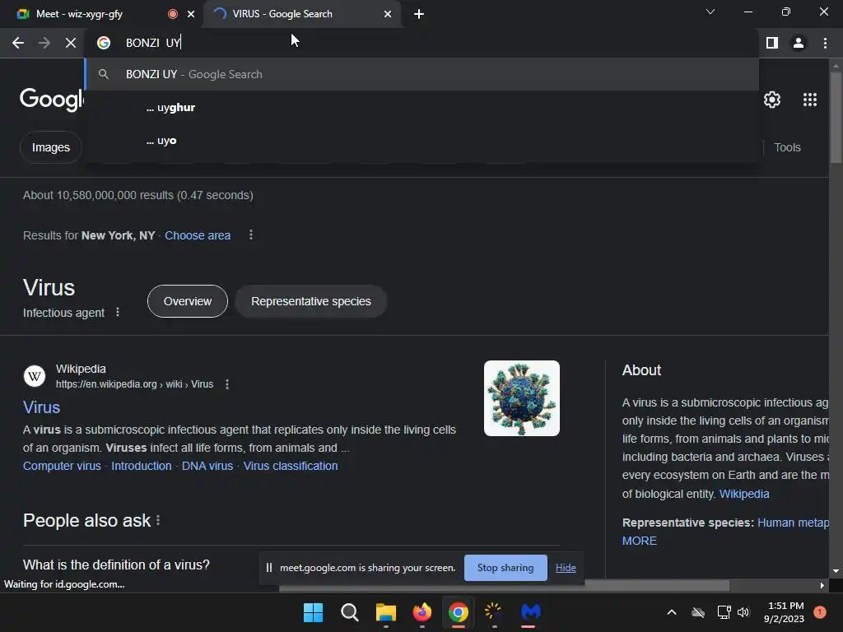Open the notification badge
843x632 pixels.
(820, 611)
